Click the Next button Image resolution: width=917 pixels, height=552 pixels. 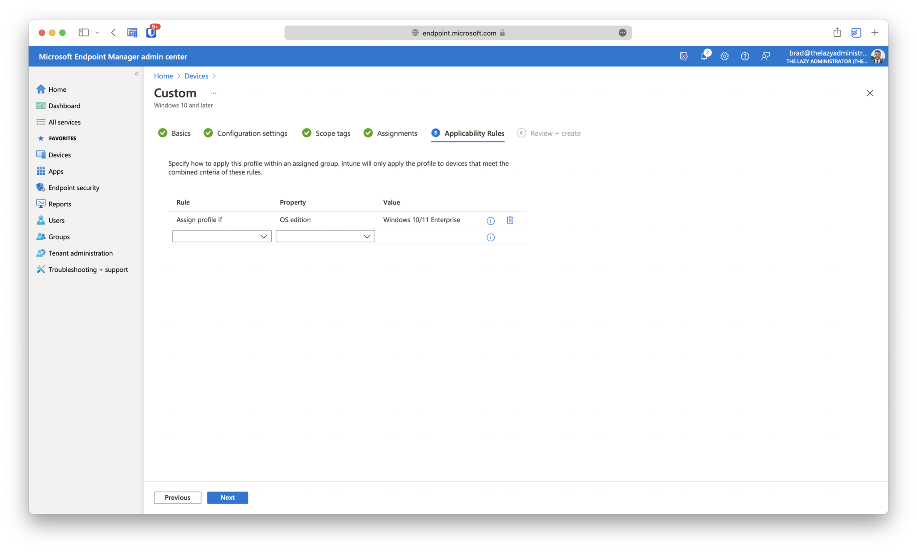point(227,497)
